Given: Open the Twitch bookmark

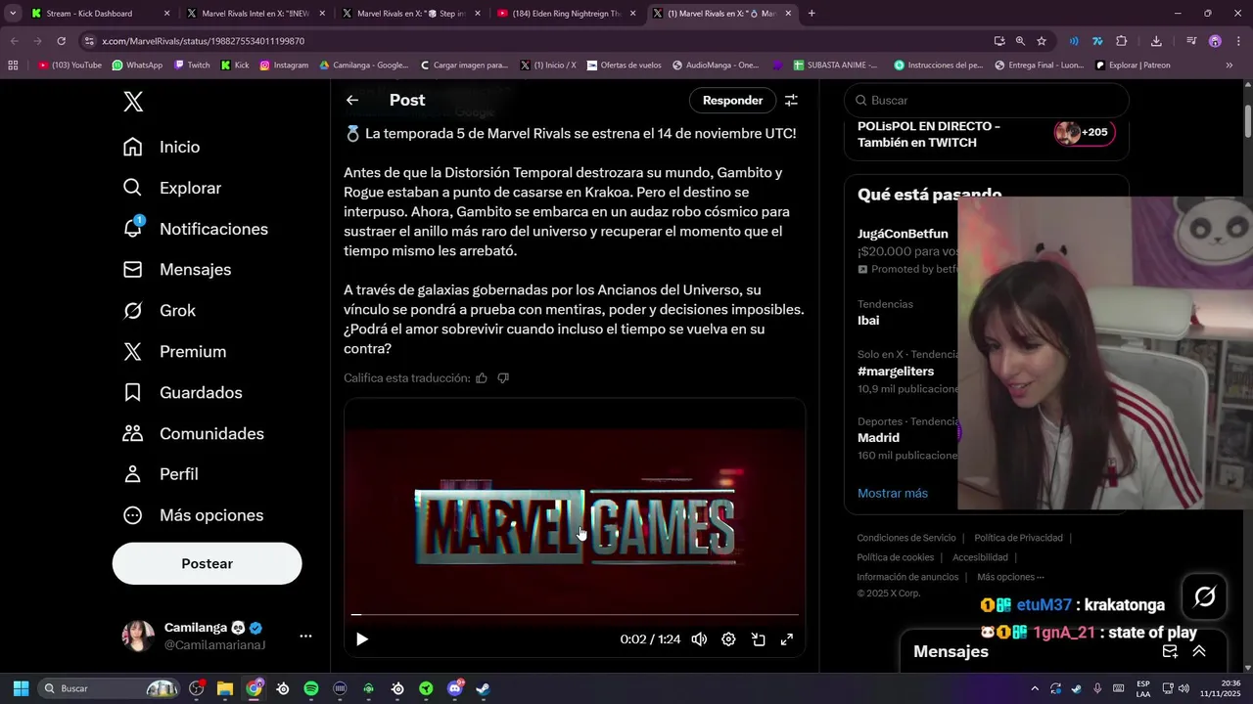Looking at the screenshot, I should [192, 66].
